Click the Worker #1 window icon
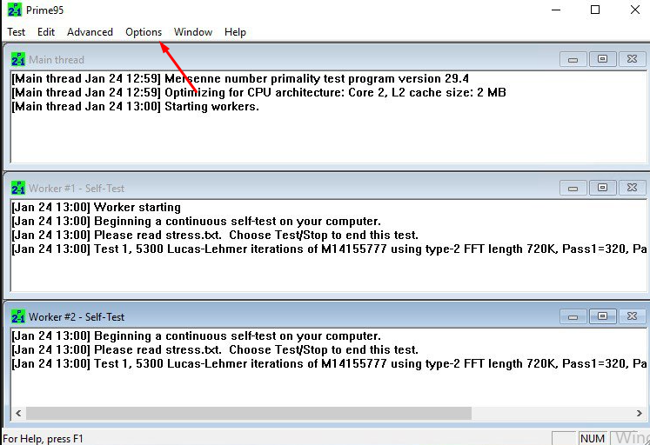Image resolution: width=650 pixels, height=445 pixels. tap(18, 188)
